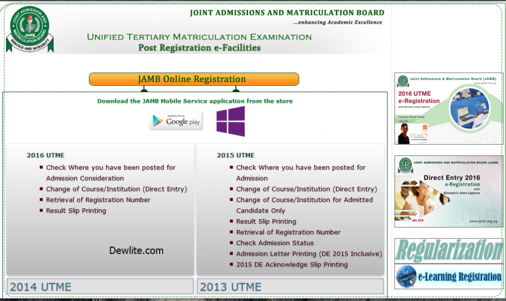Click the Post Registration e-Facilities heading
Viewport: 506px width, 301px height.
pyautogui.click(x=200, y=48)
